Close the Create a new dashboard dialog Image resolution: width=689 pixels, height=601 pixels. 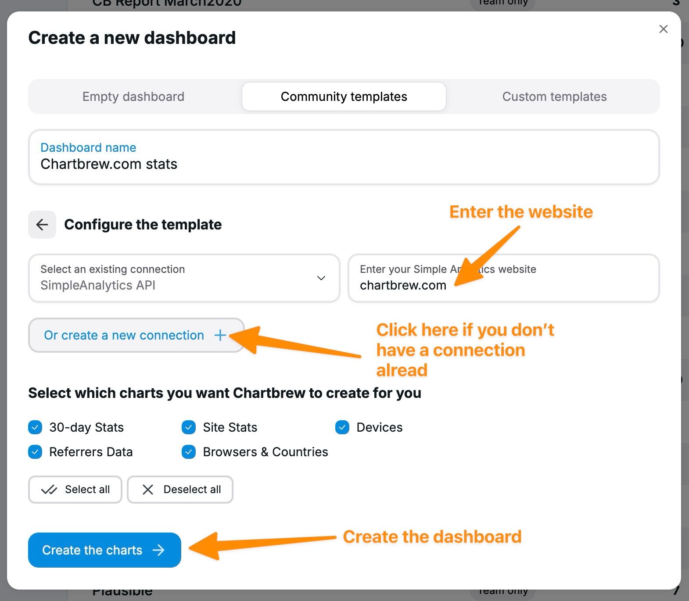pos(664,29)
